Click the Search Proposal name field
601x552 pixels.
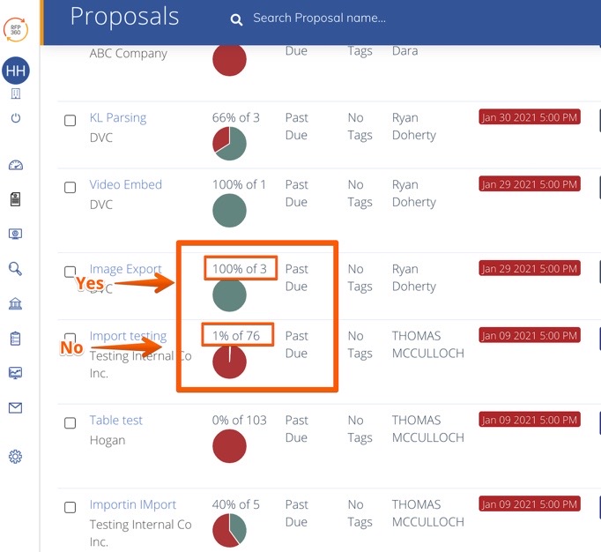point(319,18)
